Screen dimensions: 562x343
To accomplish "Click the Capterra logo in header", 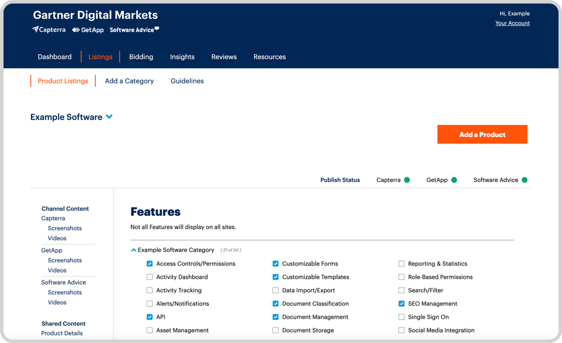I will pyautogui.click(x=48, y=30).
